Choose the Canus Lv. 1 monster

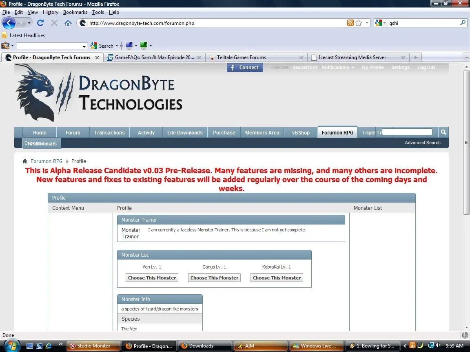(x=214, y=278)
